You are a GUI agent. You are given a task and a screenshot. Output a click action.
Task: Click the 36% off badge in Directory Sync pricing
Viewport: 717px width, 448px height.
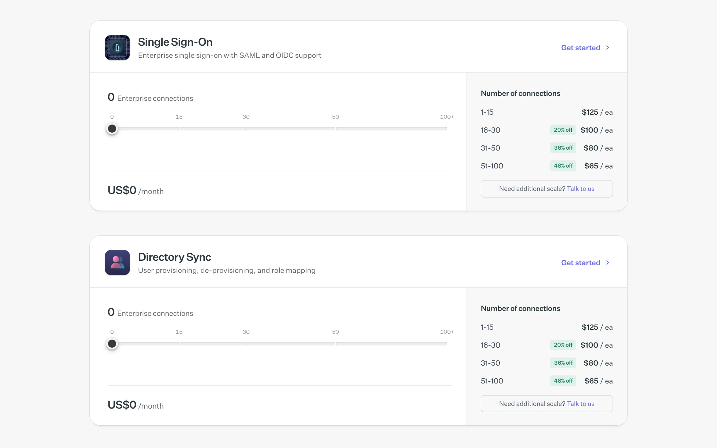[563, 363]
